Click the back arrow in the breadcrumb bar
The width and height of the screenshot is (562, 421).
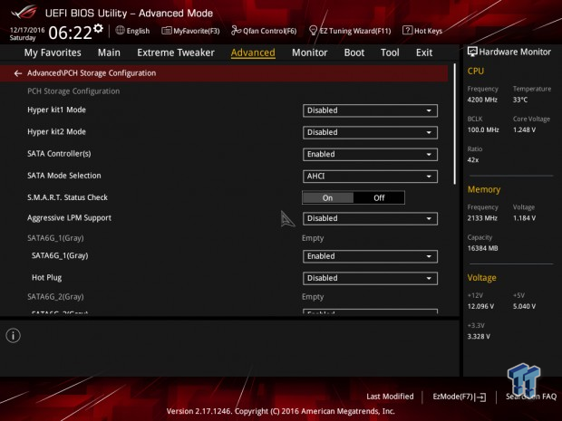click(17, 73)
